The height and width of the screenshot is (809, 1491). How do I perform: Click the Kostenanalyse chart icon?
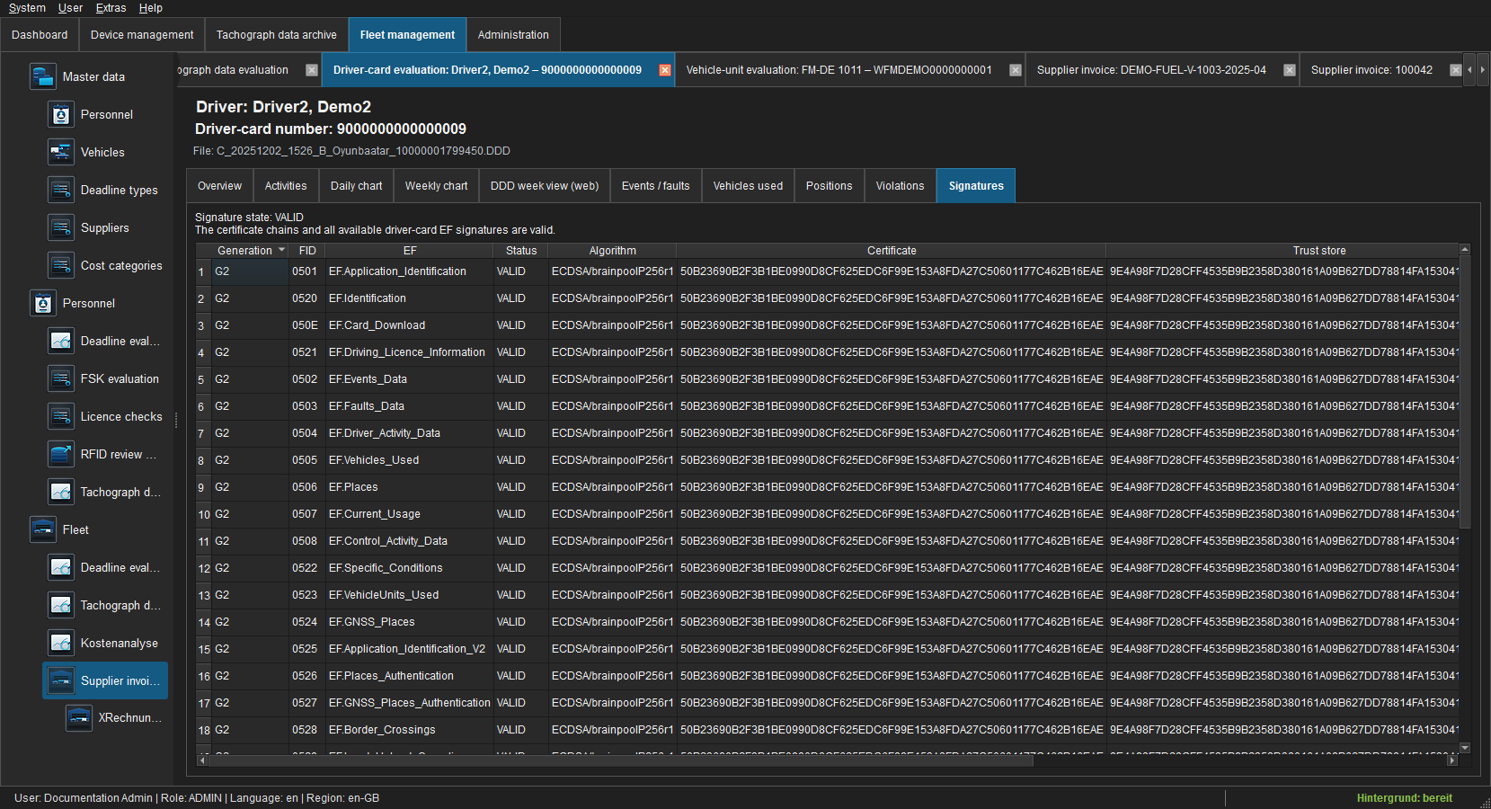click(60, 643)
